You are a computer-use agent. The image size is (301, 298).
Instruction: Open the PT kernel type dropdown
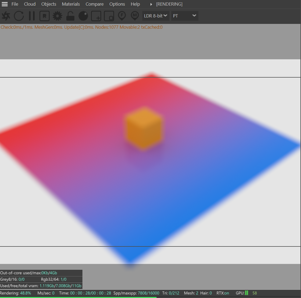click(x=185, y=16)
